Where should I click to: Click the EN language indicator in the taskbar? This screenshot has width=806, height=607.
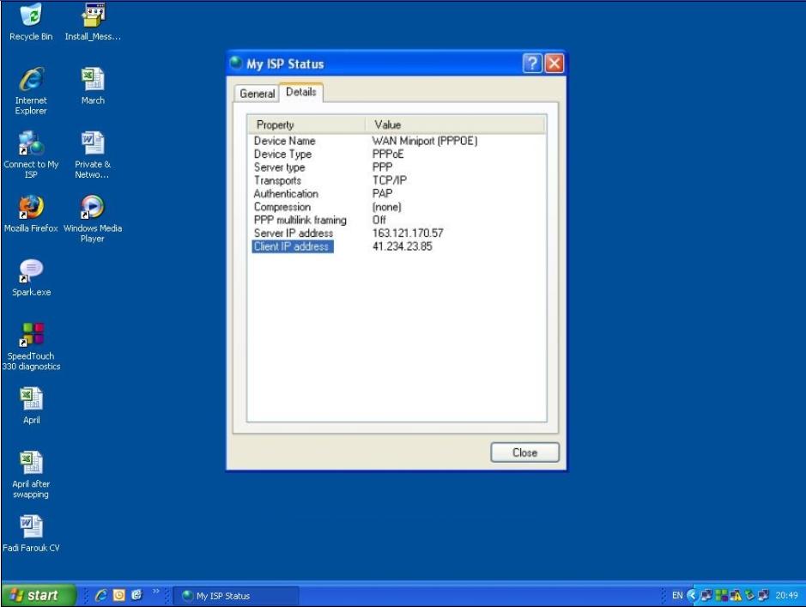(678, 594)
